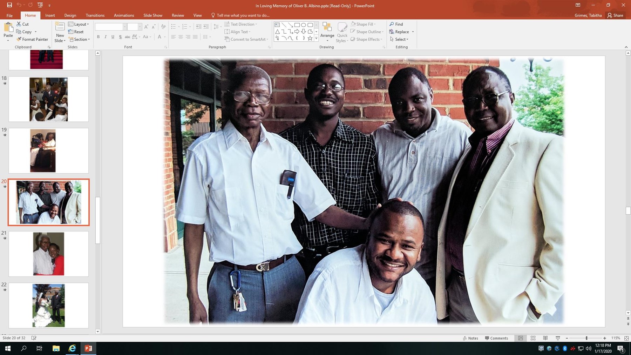Expand the Select dropdown in Editing
Screen dimensions: 631x355
coord(399,39)
